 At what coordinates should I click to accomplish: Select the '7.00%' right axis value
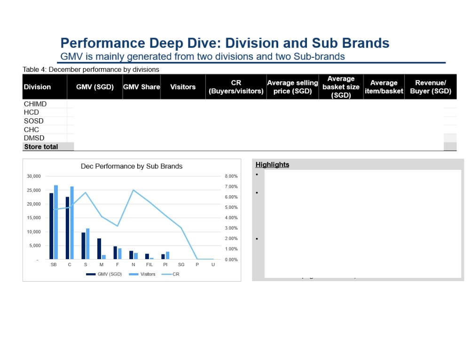click(231, 187)
